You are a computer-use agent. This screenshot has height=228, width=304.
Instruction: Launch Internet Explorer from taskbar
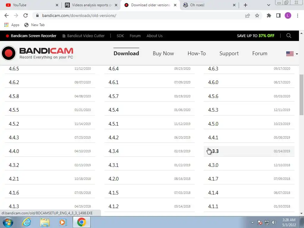(x=26, y=222)
